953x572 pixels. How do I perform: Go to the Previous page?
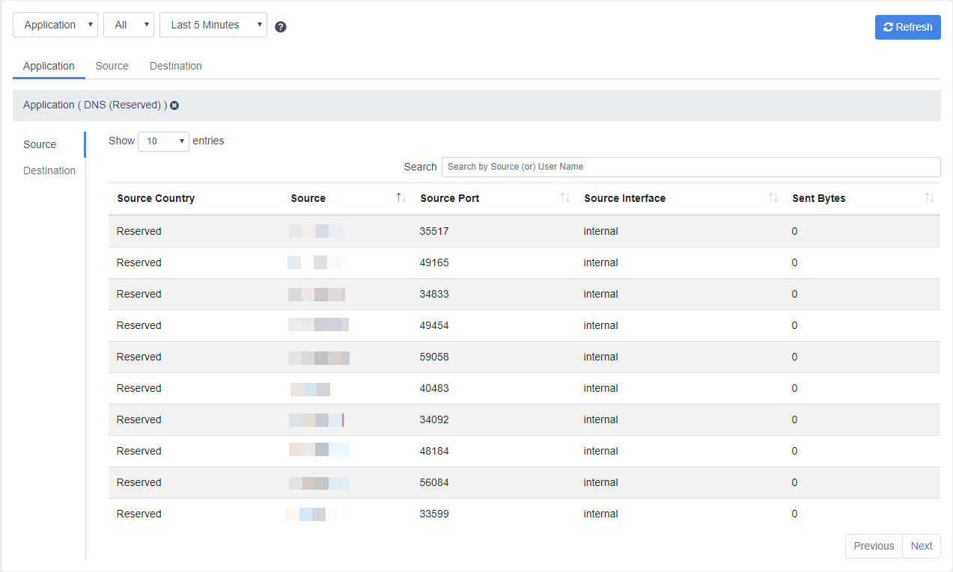click(874, 546)
